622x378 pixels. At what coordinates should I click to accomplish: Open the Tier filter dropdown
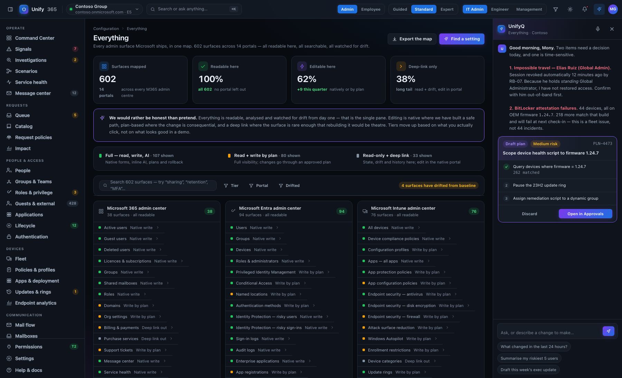[x=231, y=186]
